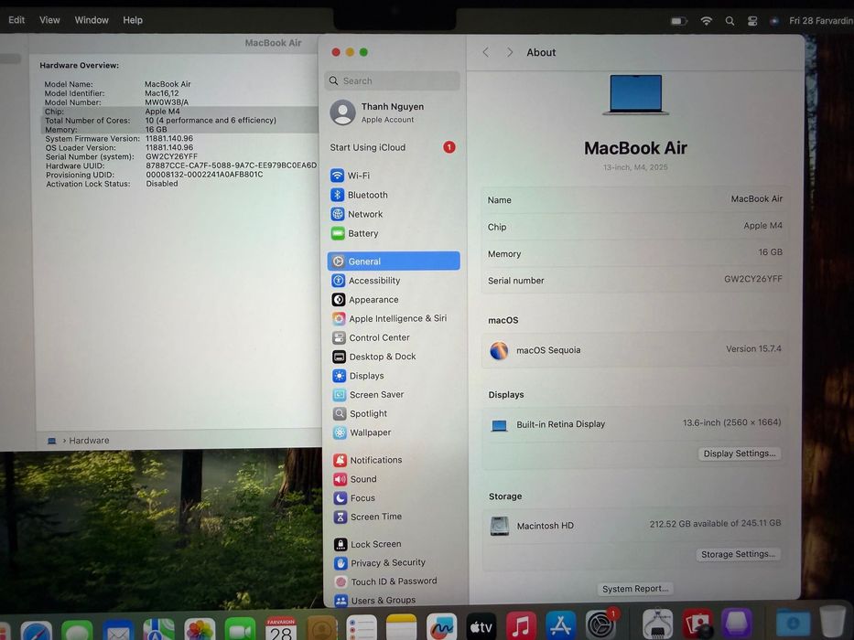Open Freeform app from the Dock

441,626
